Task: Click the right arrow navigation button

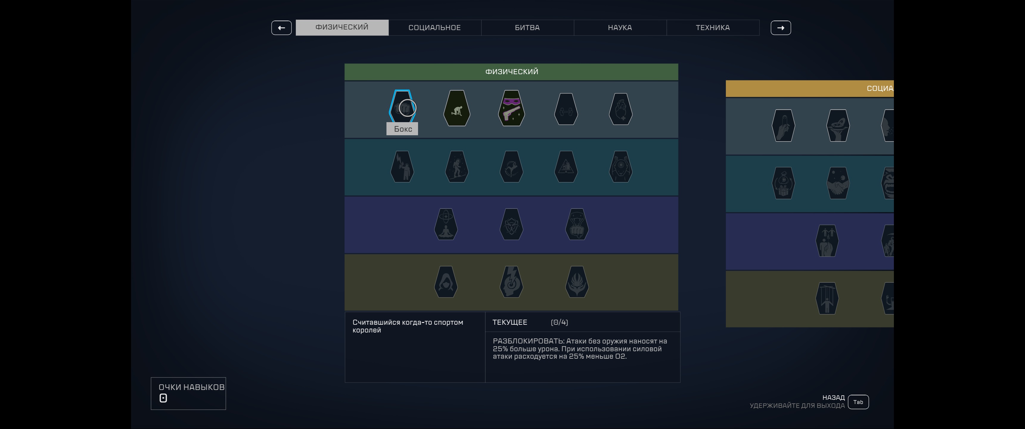Action: click(x=780, y=28)
